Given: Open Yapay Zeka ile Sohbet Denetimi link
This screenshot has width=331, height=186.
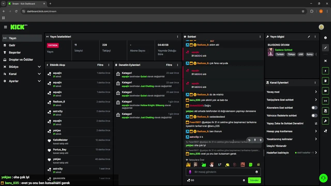Looking at the screenshot, I should coord(292,123).
